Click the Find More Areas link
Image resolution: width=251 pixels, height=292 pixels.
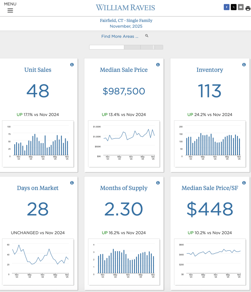120,36
